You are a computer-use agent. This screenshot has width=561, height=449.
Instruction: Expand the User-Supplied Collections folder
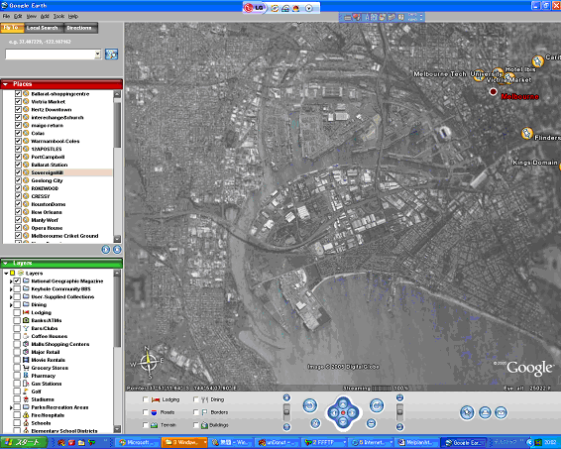click(11, 297)
